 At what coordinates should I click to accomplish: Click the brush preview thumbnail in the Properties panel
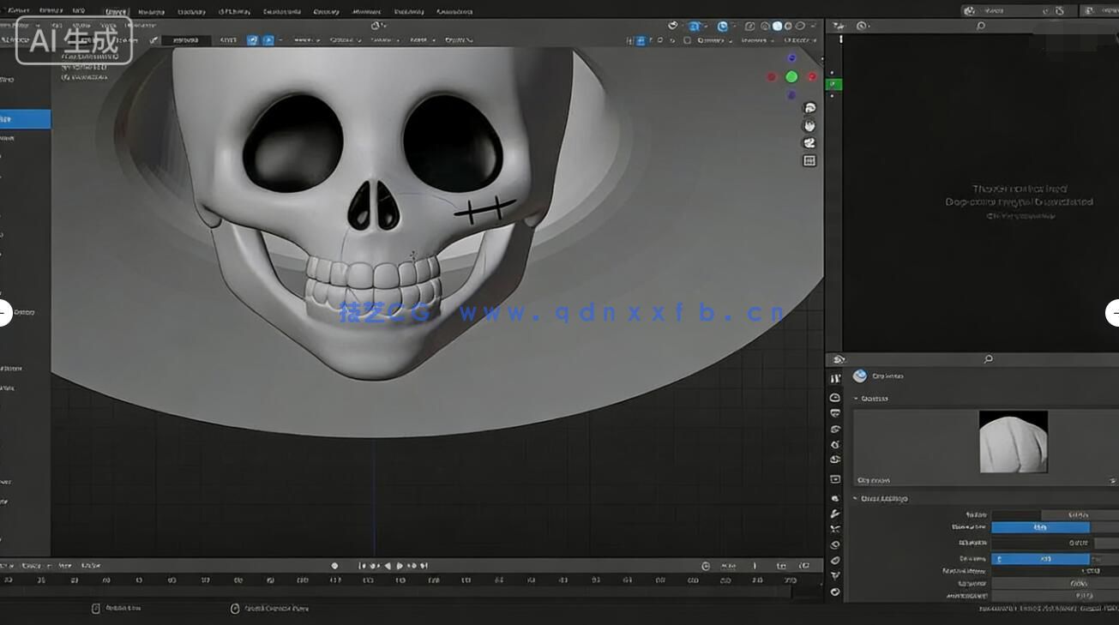1014,442
